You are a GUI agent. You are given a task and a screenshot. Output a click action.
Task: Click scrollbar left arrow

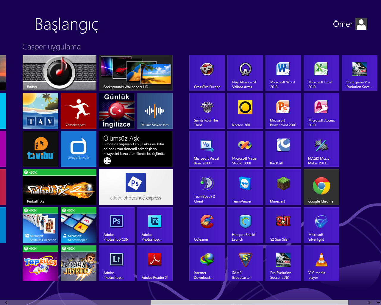6,302
